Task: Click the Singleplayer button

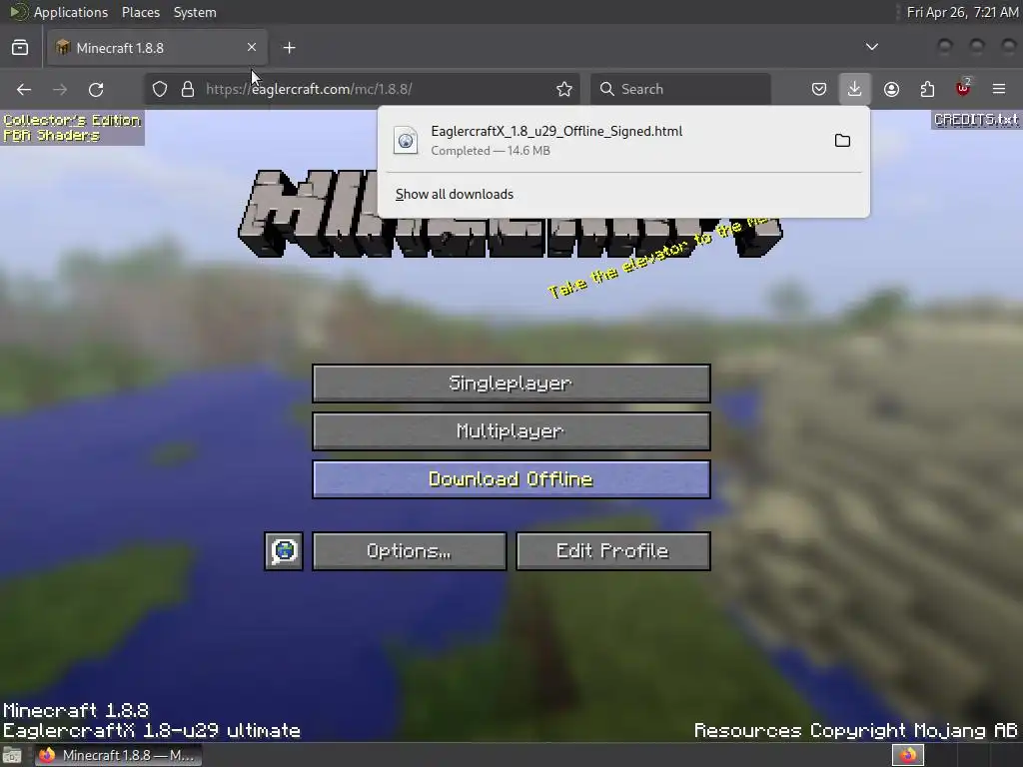Action: coord(511,383)
